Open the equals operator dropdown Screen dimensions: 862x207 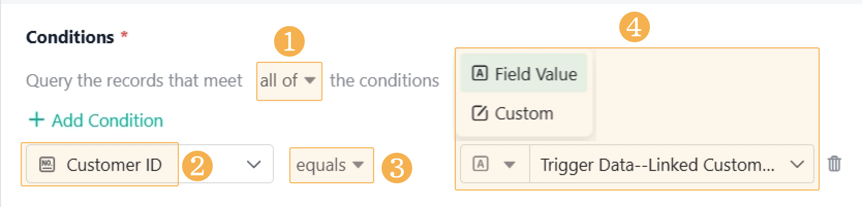331,165
